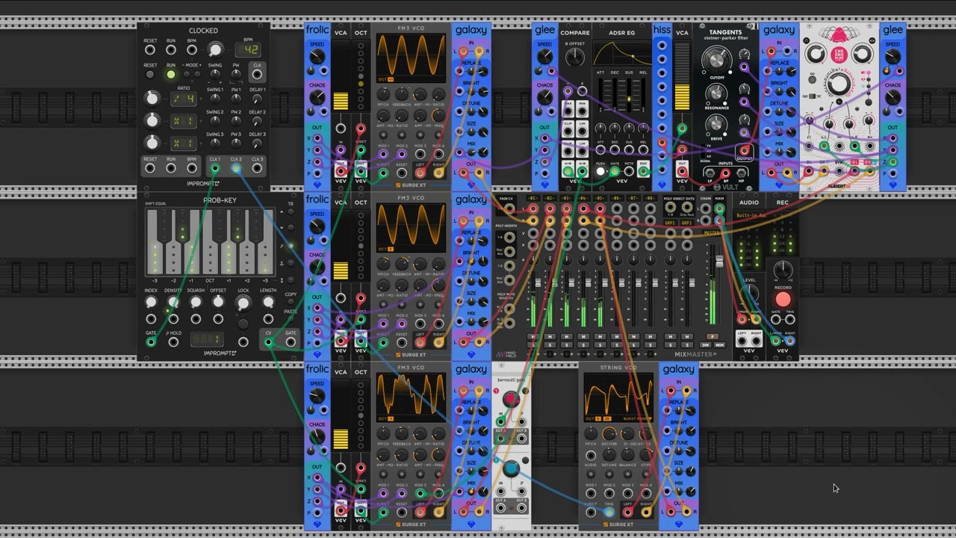Click the PITCH knob on the top-row FM3 VCO
The height and width of the screenshot is (538, 956).
tap(384, 95)
